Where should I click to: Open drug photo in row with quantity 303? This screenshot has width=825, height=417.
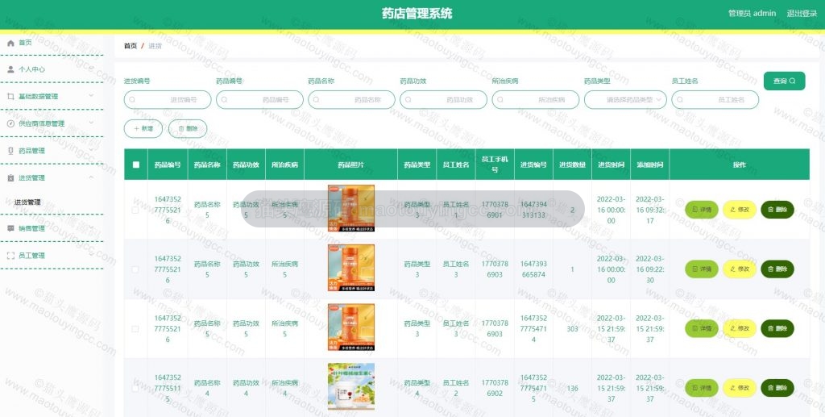point(351,327)
